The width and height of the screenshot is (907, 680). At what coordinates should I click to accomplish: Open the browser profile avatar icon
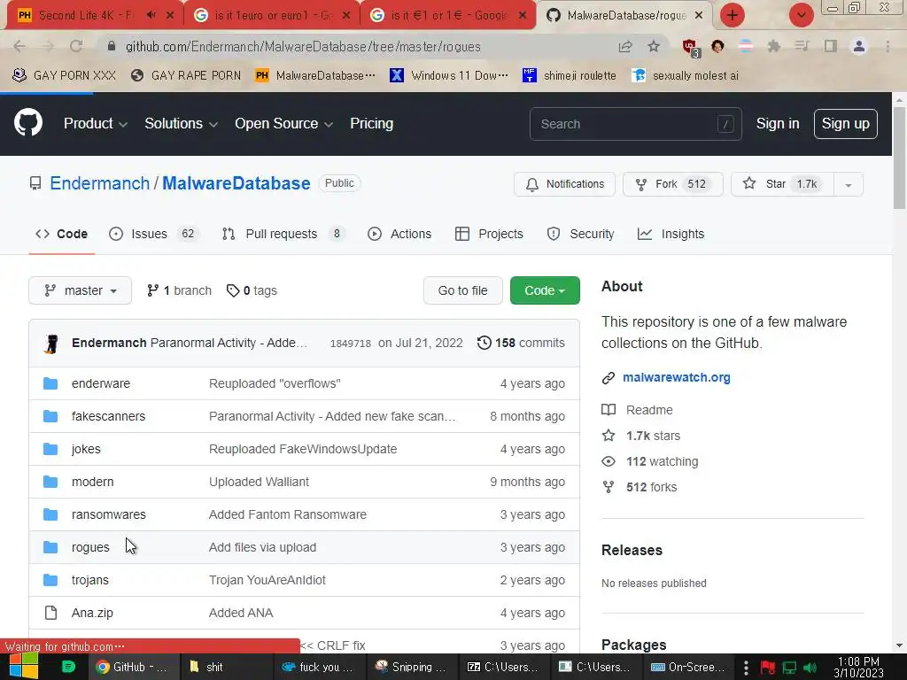859,46
